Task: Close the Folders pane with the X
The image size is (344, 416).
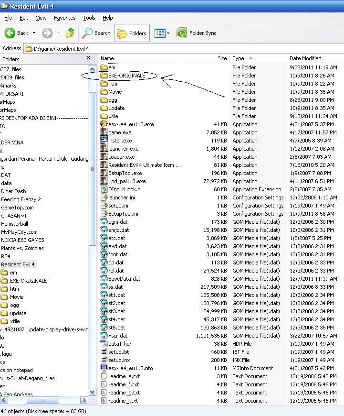Action: (88, 58)
